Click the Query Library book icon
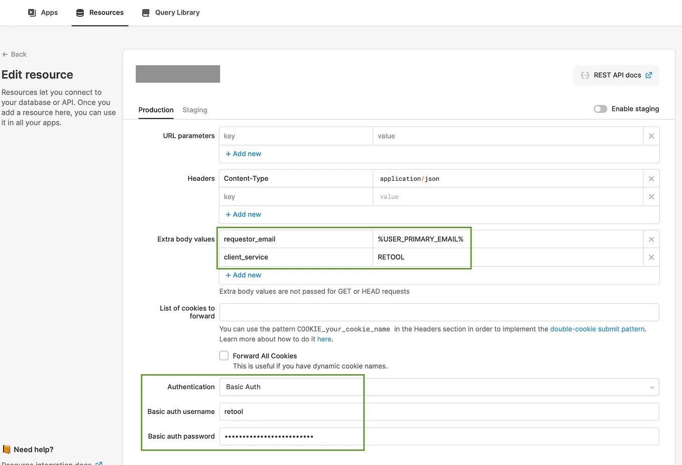682x465 pixels. pyautogui.click(x=146, y=13)
